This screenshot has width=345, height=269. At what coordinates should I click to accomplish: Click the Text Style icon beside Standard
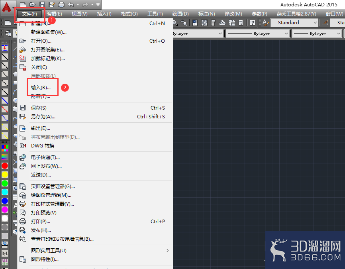coord(266,23)
